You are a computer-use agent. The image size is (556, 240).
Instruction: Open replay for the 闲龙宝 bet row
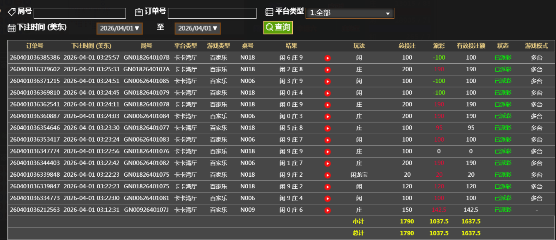pos(327,175)
